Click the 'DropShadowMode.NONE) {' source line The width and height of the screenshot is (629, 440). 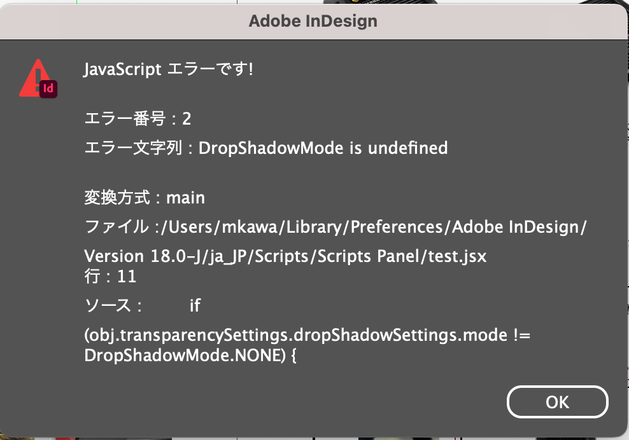(x=190, y=355)
